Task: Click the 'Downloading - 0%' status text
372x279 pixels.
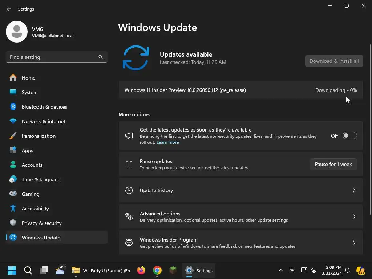Action: click(336, 90)
